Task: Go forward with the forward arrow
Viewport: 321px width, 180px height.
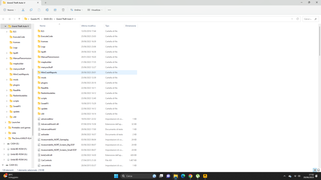Action: (9, 19)
